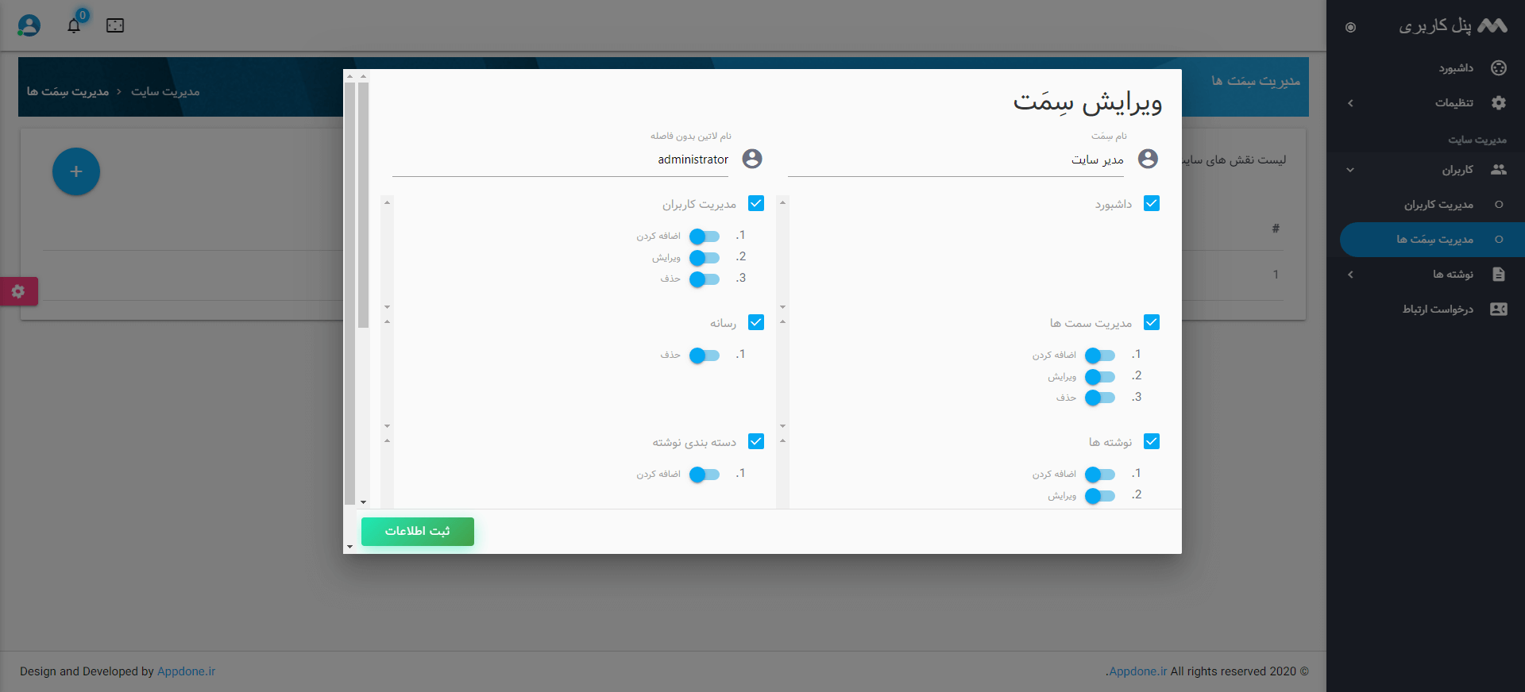
Task: Open Appdone.ir link after 'Developed by'
Action: click(186, 671)
